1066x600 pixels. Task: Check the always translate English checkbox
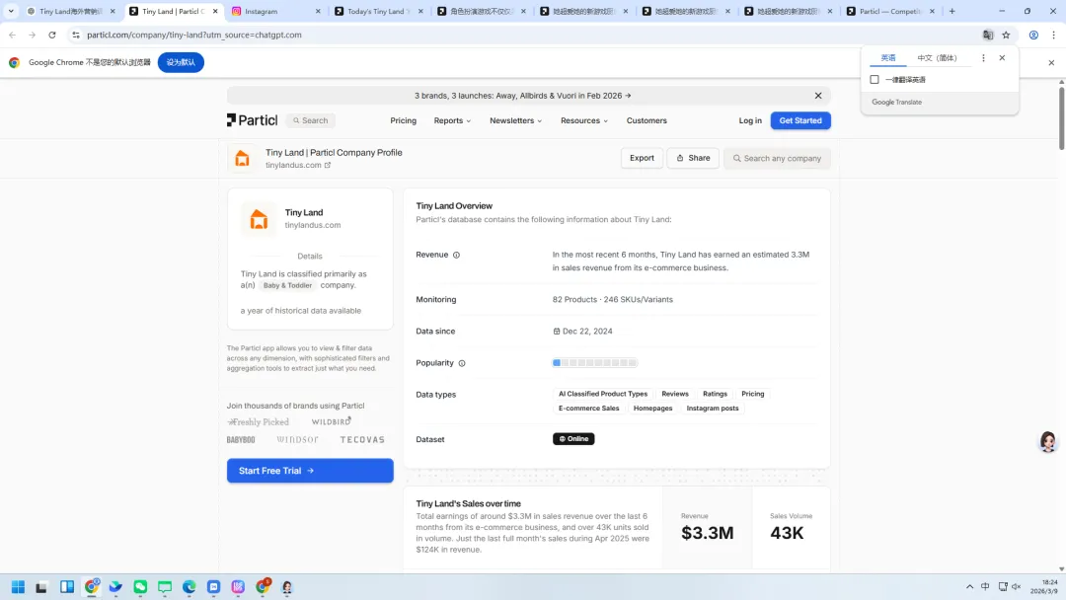click(x=875, y=80)
